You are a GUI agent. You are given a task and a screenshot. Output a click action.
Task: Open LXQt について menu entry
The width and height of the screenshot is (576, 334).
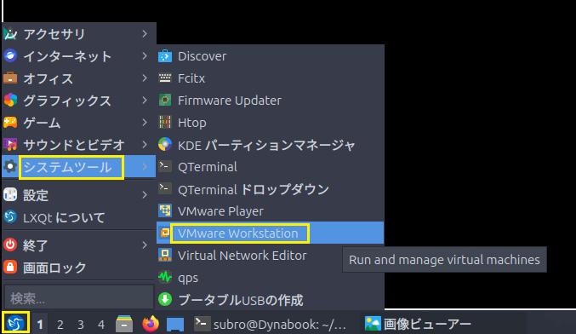click(78, 217)
